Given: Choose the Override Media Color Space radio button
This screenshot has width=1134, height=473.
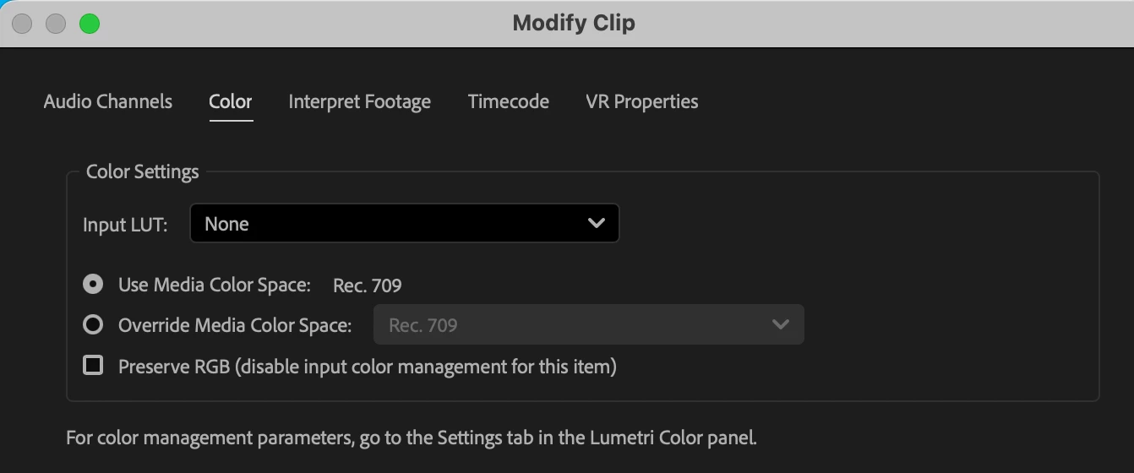Looking at the screenshot, I should pos(93,324).
